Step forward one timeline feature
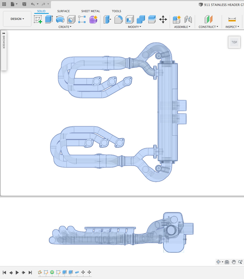This screenshot has width=244, height=279. click(24, 273)
